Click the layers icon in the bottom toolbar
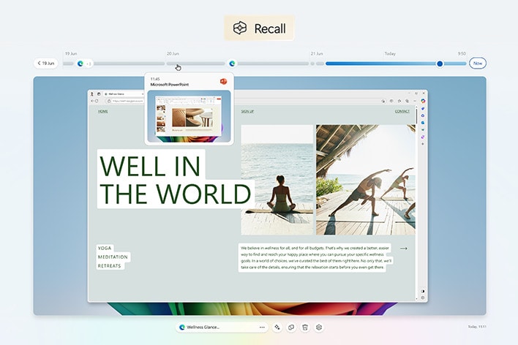 tap(319, 327)
